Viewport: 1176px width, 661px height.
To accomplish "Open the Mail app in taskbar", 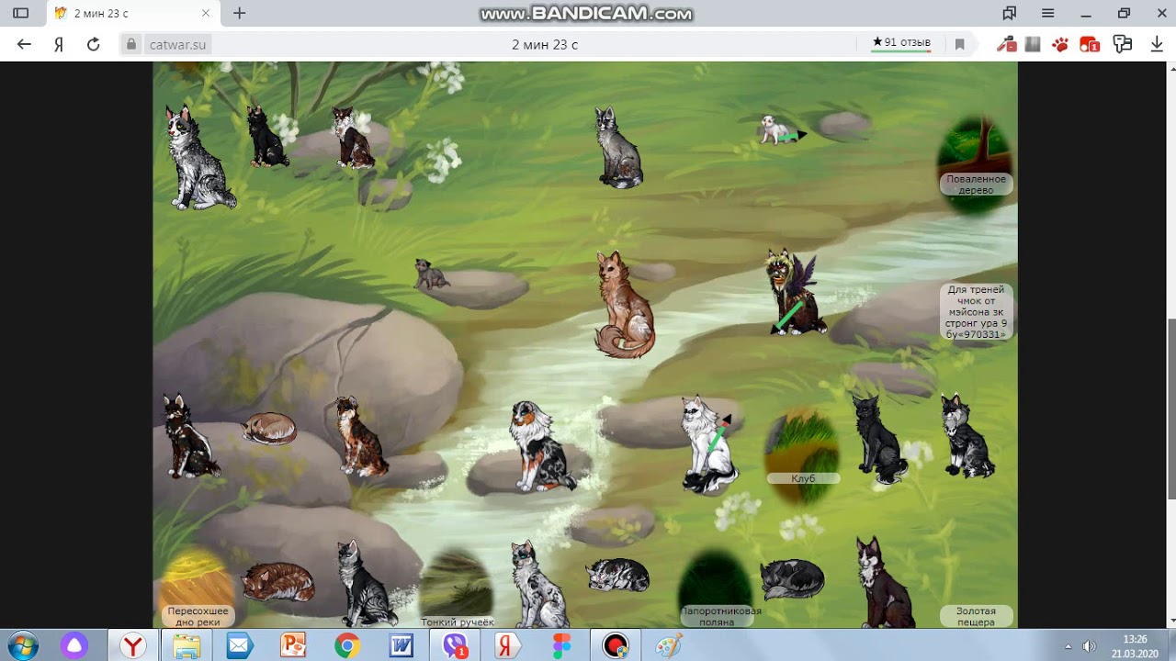I will [239, 645].
